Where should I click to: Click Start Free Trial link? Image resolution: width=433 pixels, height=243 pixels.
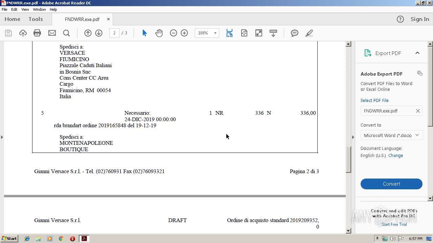click(394, 224)
